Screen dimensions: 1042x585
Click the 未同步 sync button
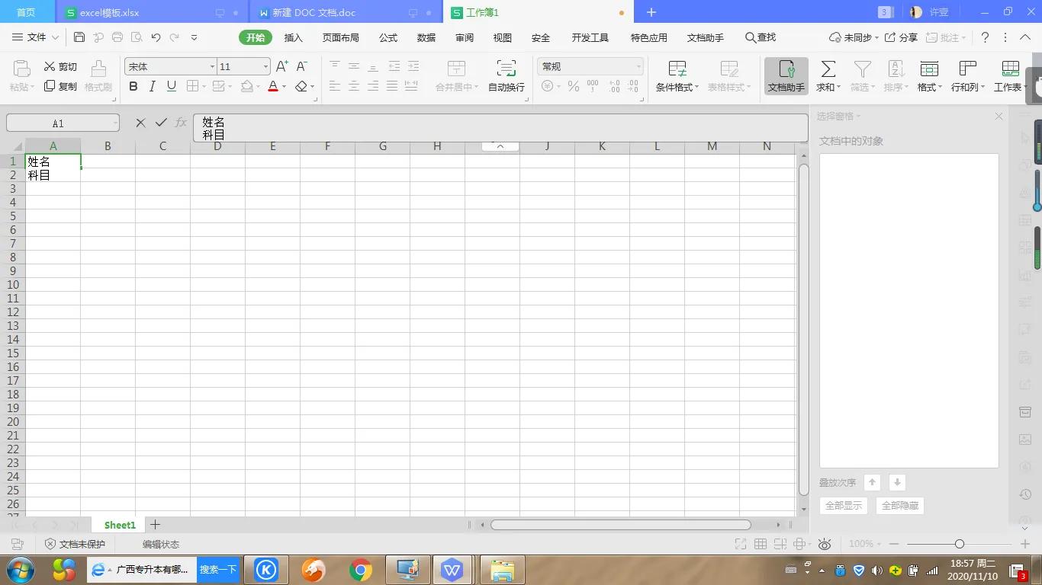853,37
